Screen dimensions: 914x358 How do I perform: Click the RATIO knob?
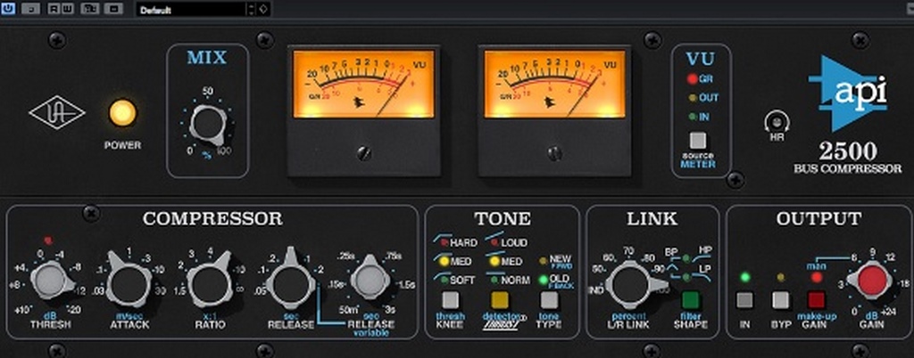(209, 283)
